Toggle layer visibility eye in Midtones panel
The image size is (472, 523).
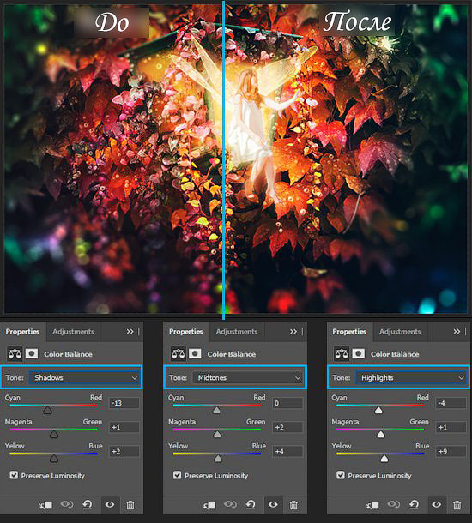(273, 505)
